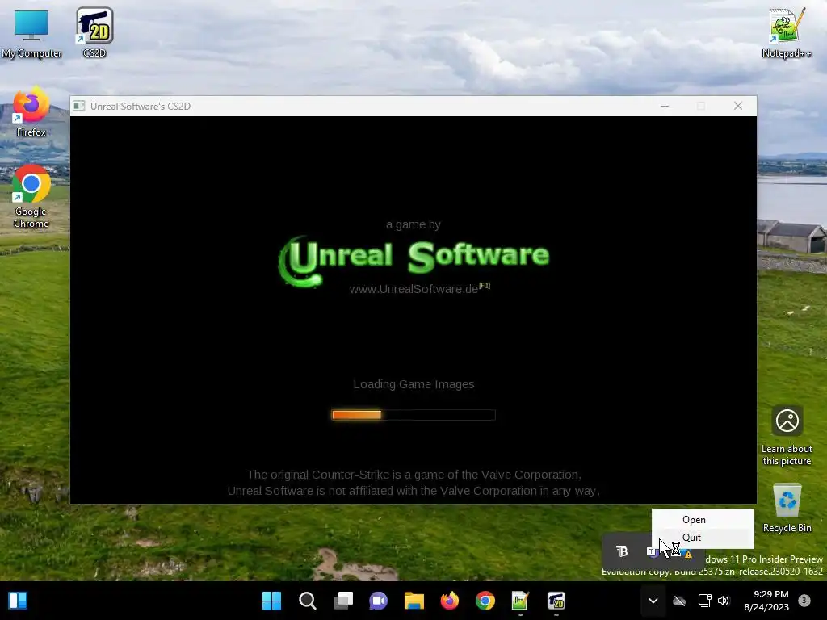
Task: Switch to Notepad++ in the taskbar
Action: [x=520, y=601]
